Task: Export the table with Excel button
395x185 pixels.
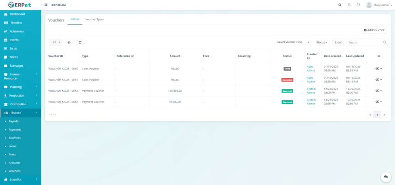Action: point(338,42)
